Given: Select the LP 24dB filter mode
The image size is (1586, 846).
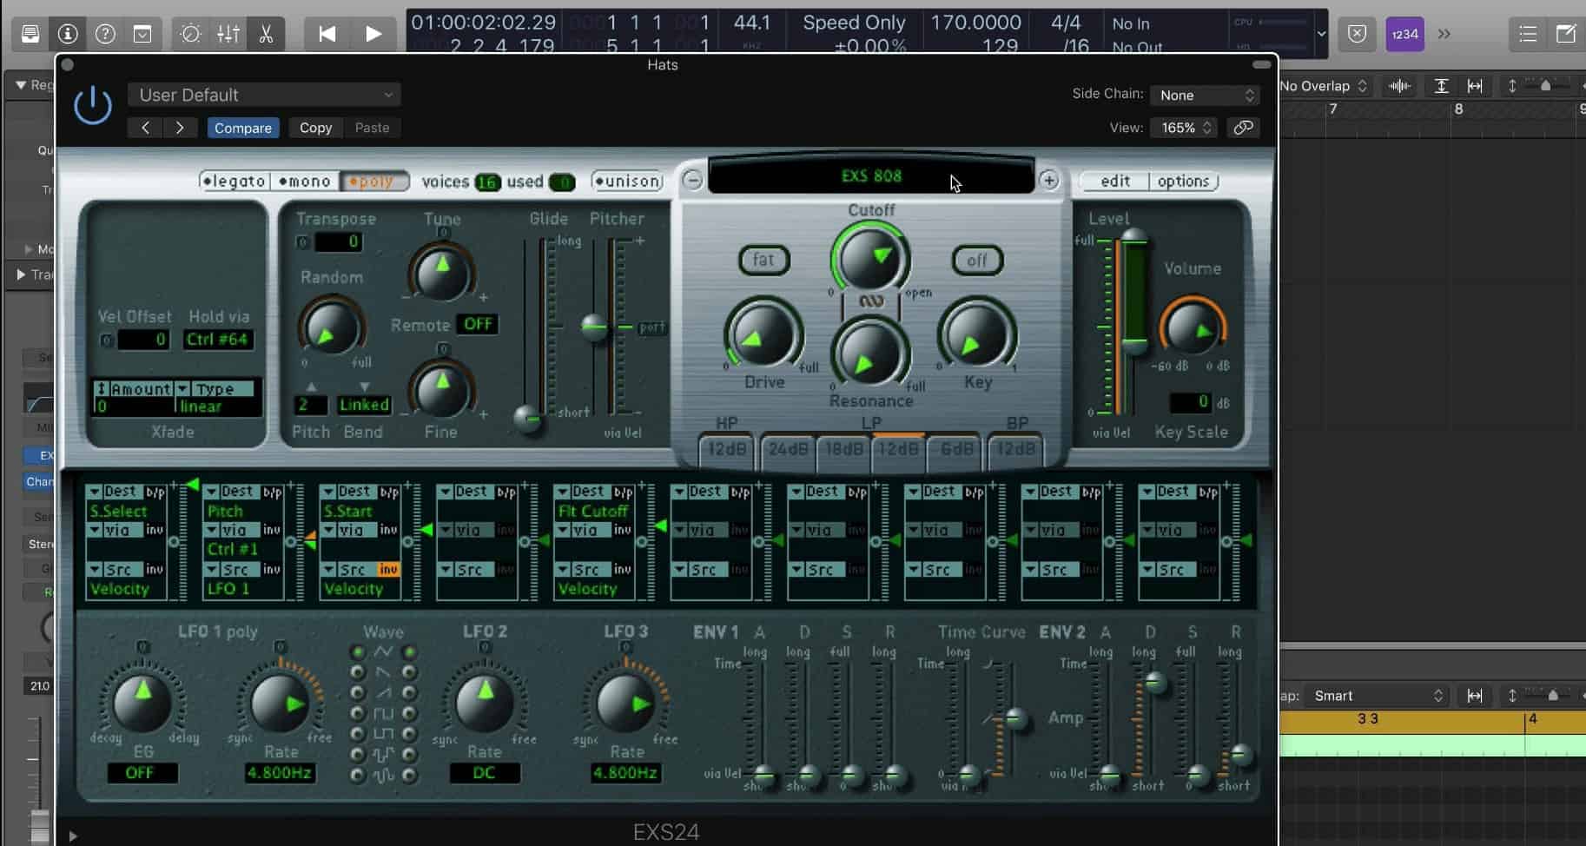Looking at the screenshot, I should click(x=788, y=449).
